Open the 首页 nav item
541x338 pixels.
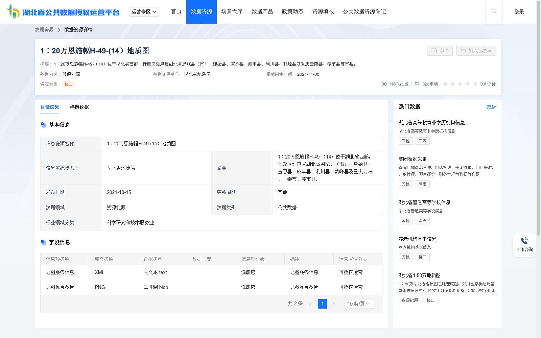click(x=176, y=12)
